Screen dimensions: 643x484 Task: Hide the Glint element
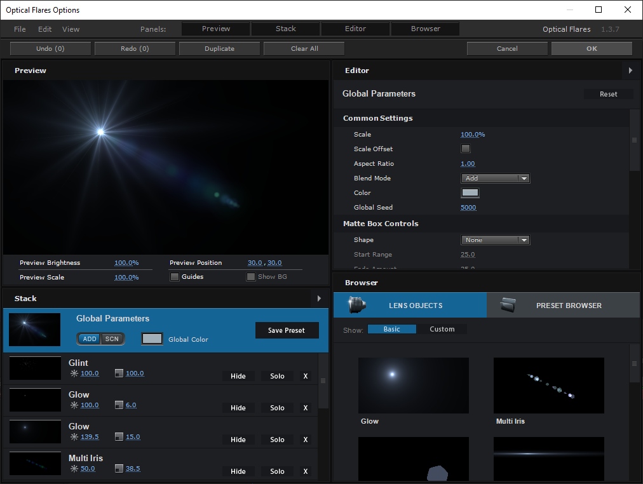[238, 376]
